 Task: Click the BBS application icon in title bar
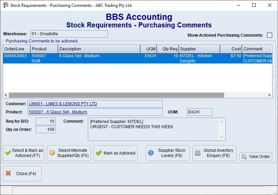5,5
